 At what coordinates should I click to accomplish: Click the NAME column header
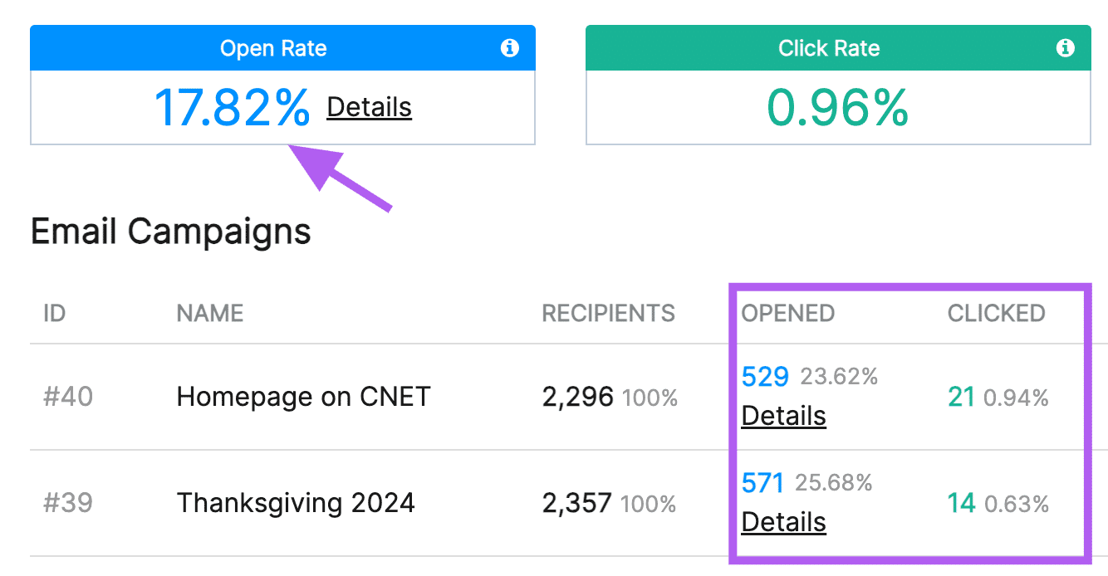[x=210, y=313]
